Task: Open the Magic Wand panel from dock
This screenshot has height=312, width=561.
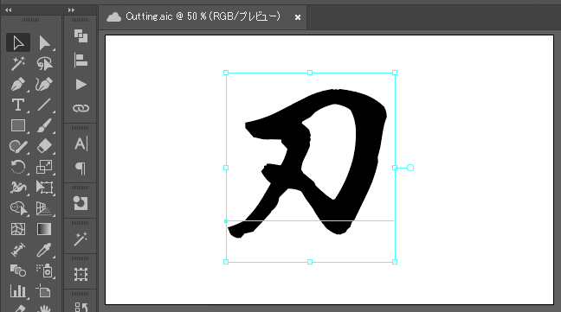Action: pos(81,239)
